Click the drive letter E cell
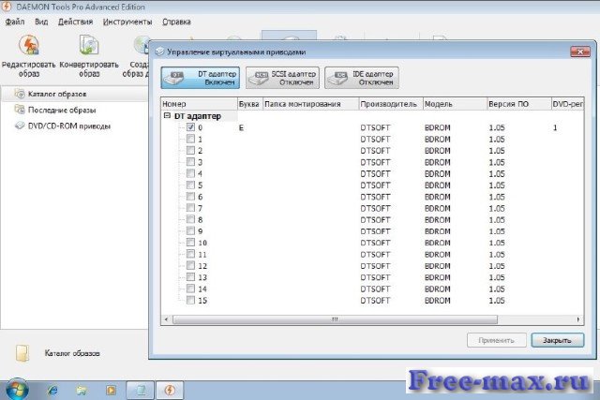This screenshot has height=400, width=600. [x=241, y=127]
